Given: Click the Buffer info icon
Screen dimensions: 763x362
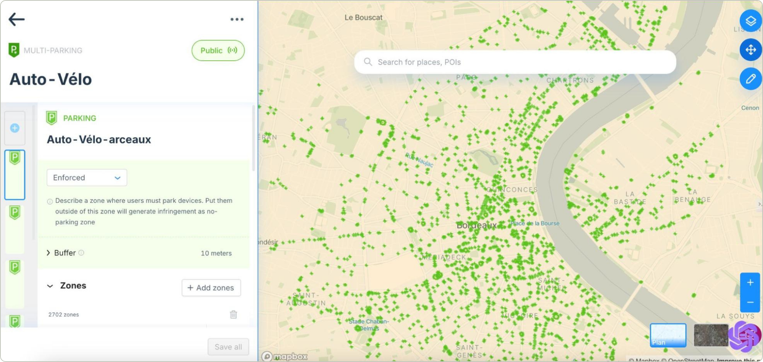Looking at the screenshot, I should coord(81,253).
